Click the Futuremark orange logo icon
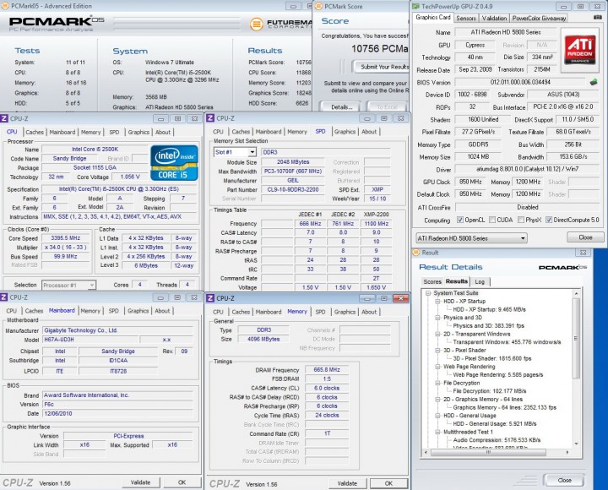Viewport: 608px width, 490px height. (256, 24)
